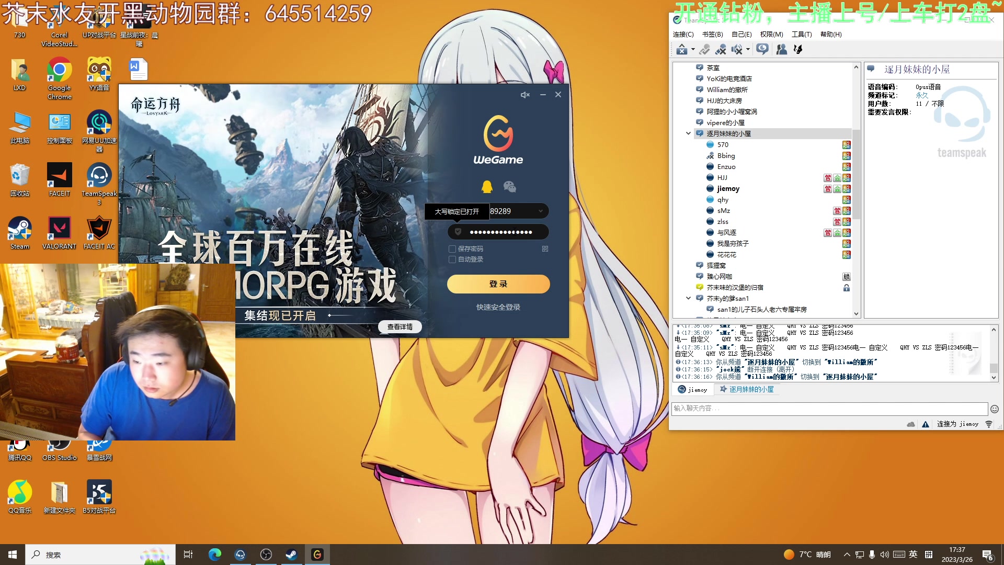
Task: Open system clock showing 17:37
Action: [957, 555]
